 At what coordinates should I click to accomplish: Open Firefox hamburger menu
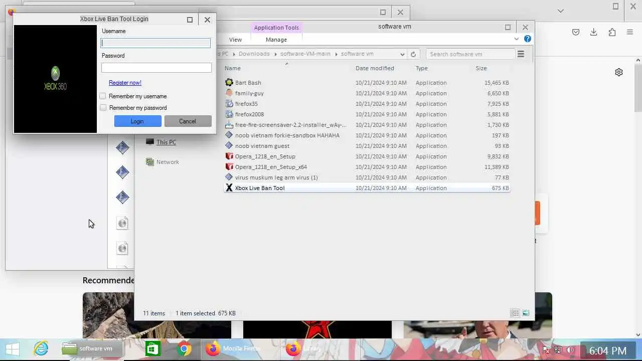click(630, 32)
